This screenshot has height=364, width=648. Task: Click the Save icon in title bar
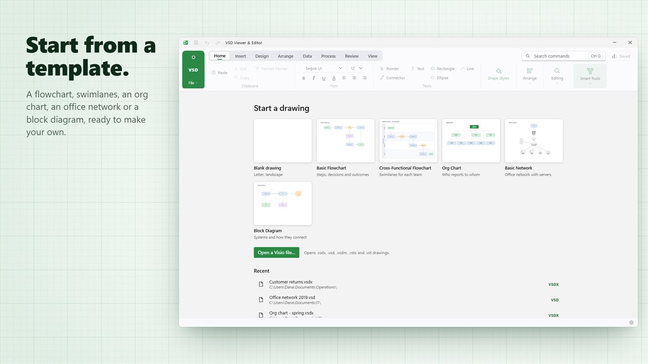point(196,43)
